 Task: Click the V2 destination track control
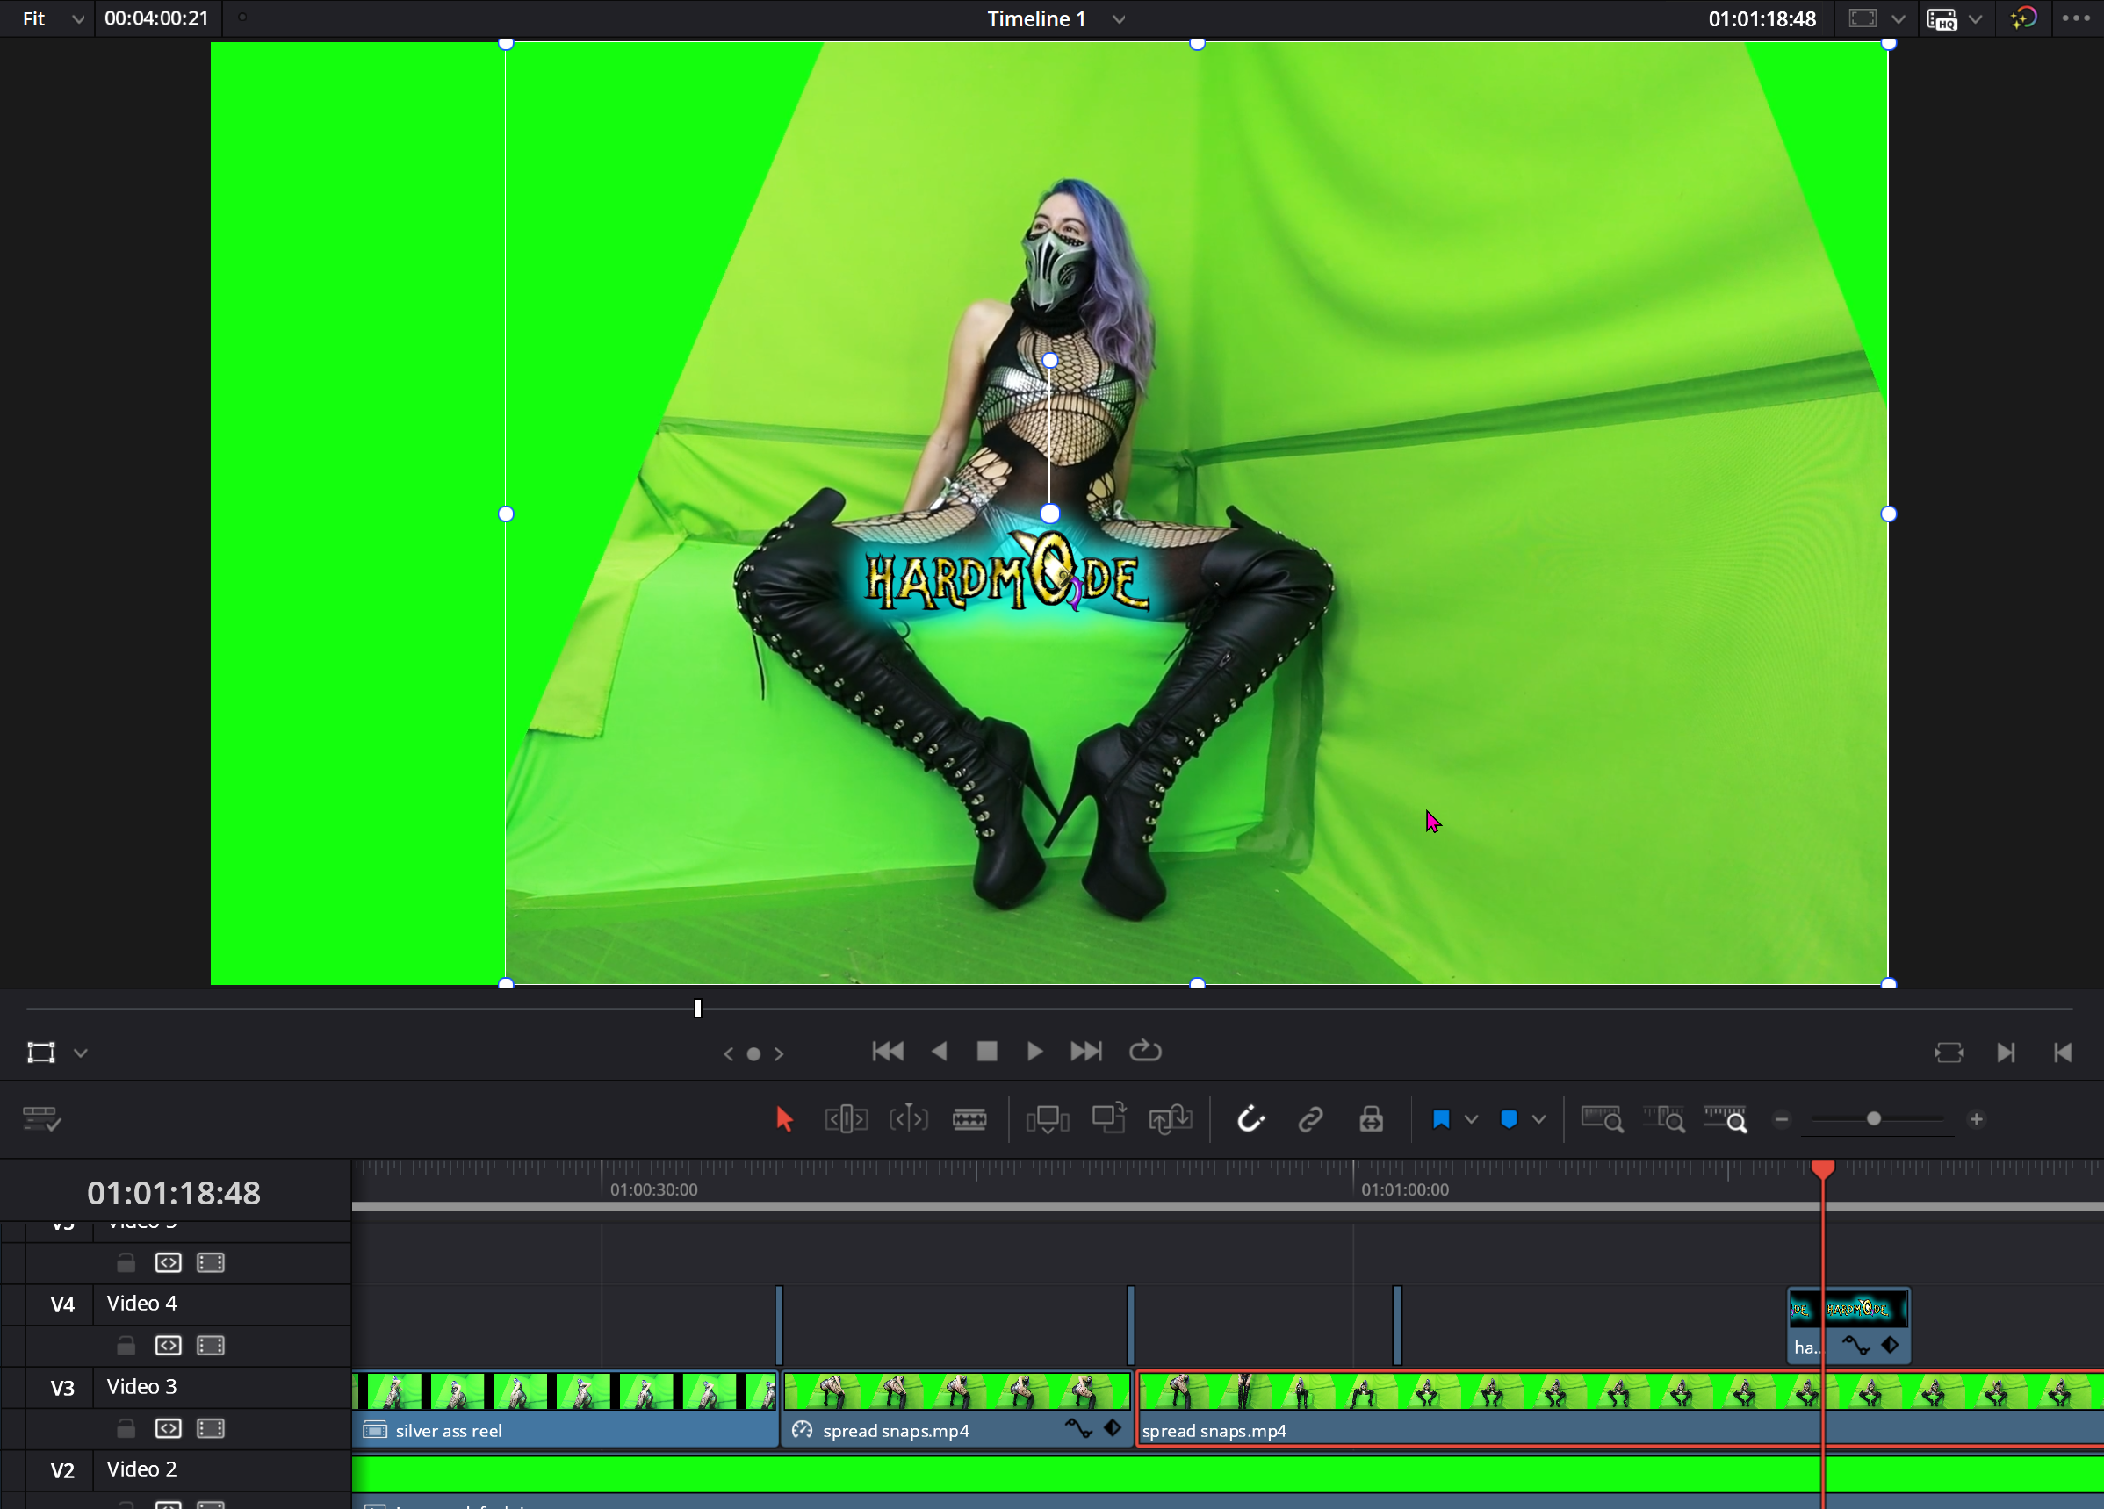click(x=62, y=1471)
